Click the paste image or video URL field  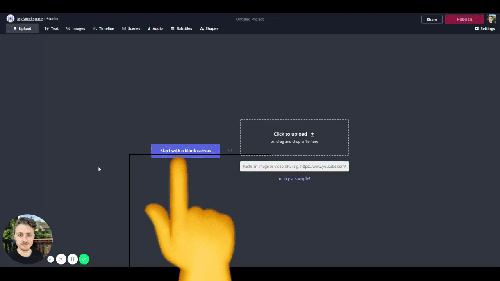[295, 166]
